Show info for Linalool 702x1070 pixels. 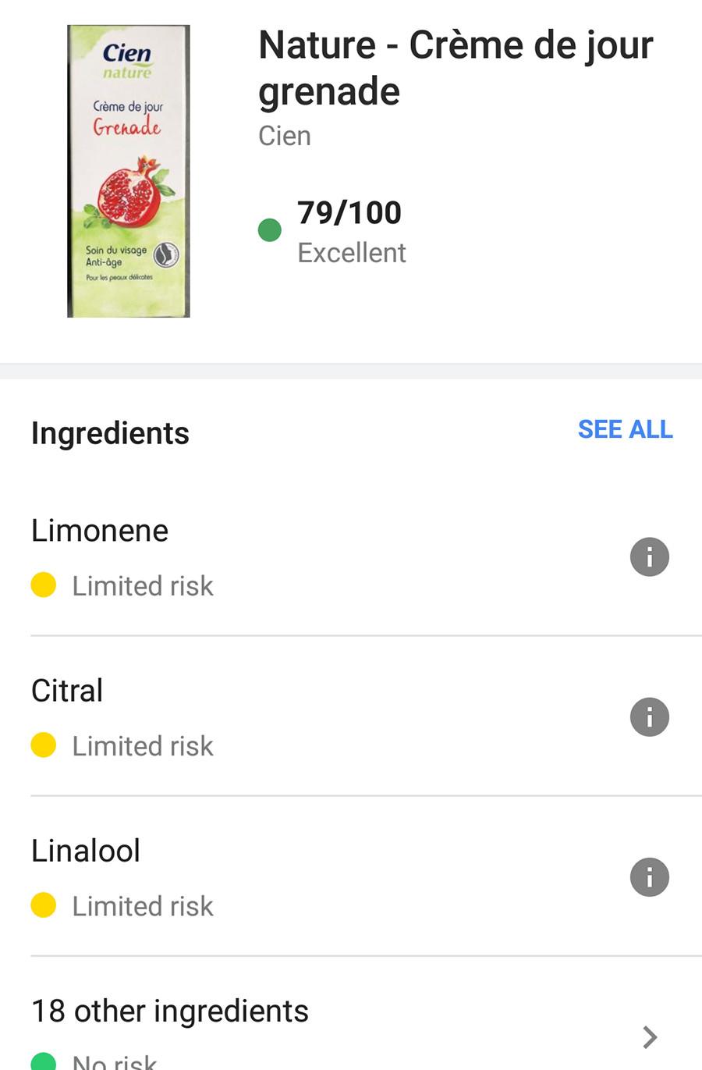(x=649, y=876)
